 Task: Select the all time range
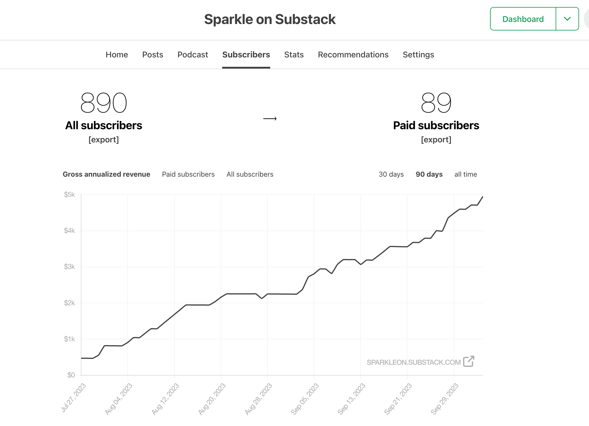(466, 174)
